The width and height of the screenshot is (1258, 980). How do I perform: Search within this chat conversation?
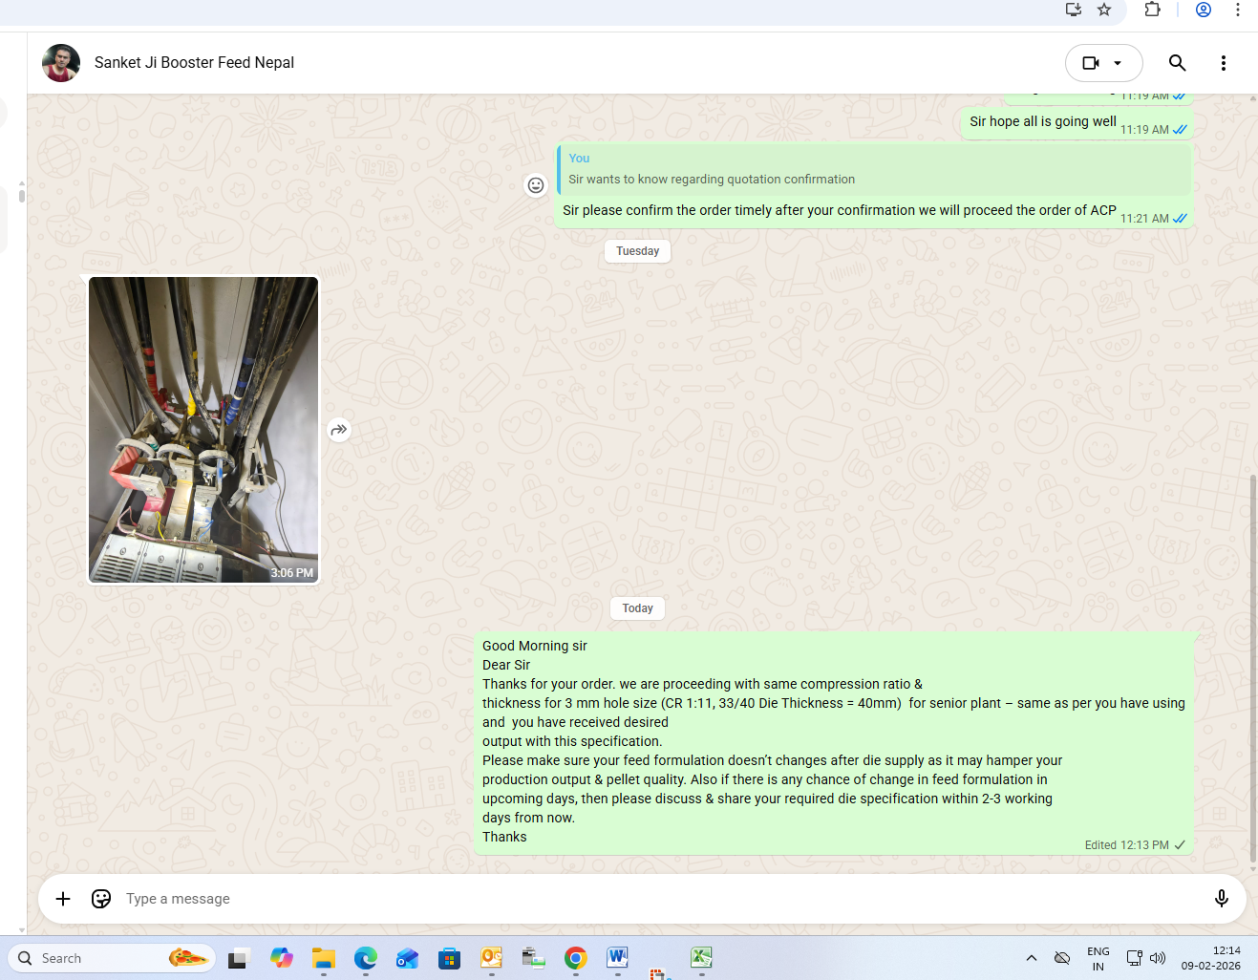pos(1177,63)
